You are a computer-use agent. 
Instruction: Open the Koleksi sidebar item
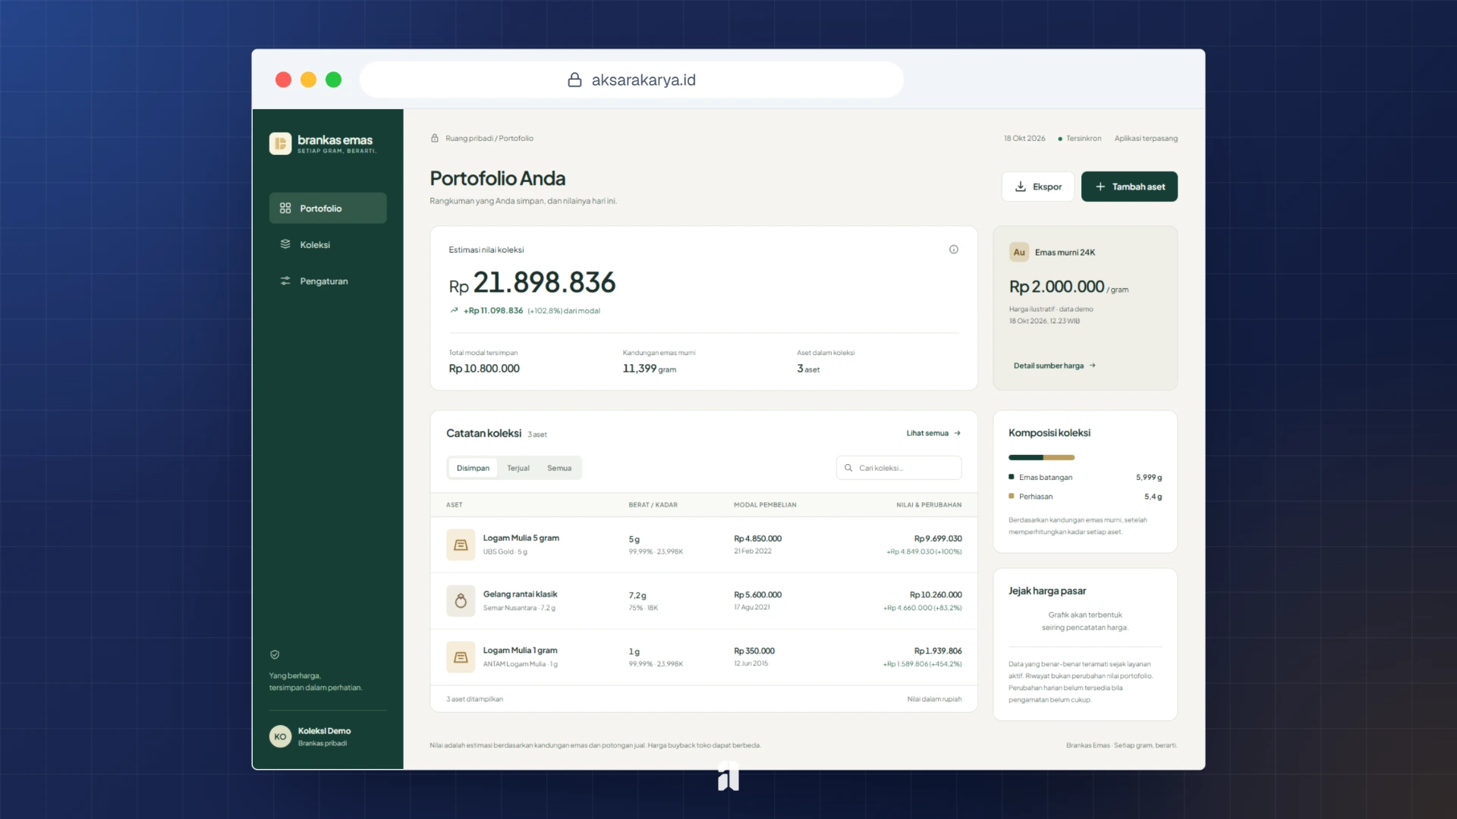[328, 244]
